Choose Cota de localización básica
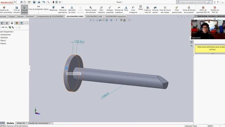Image resolution: width=225 pixels, height=127 pixels. pos(38,8)
